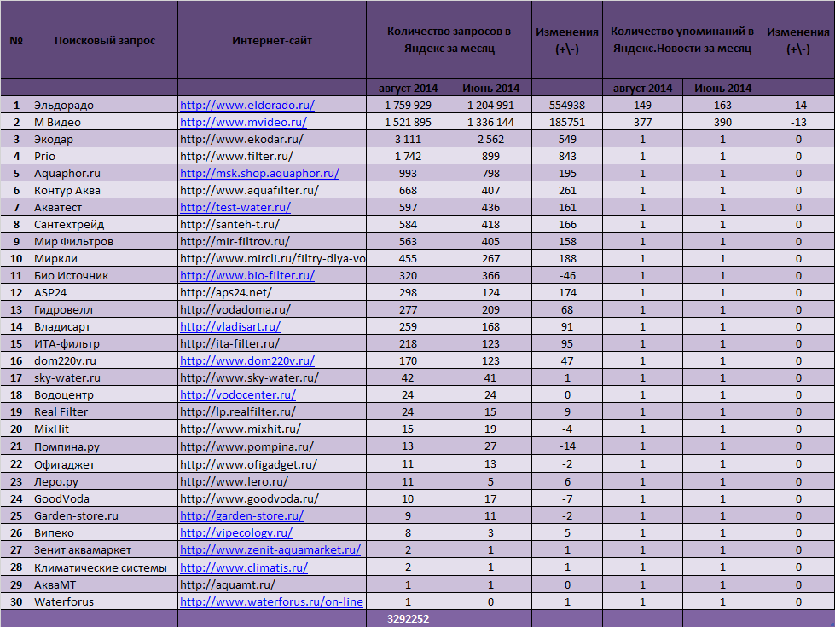Select the value '185751'

point(567,122)
